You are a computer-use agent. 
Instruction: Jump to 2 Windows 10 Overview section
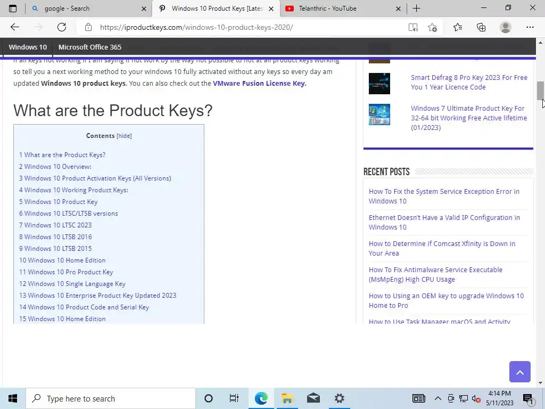pos(55,167)
